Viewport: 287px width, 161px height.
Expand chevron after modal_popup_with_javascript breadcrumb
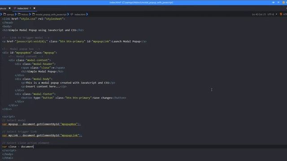pos(68,14)
